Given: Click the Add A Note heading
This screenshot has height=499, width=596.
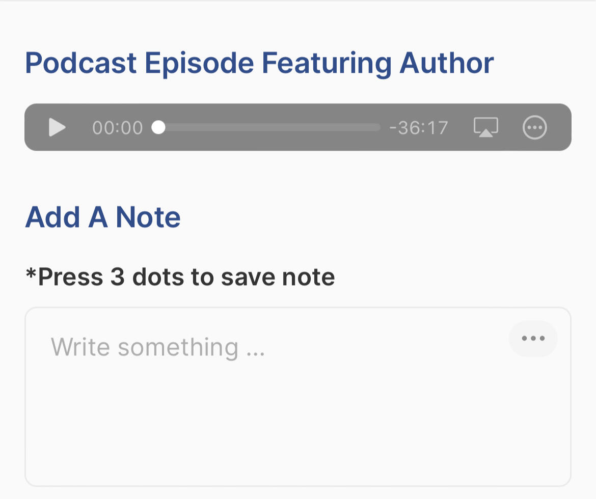Looking at the screenshot, I should coord(103,217).
